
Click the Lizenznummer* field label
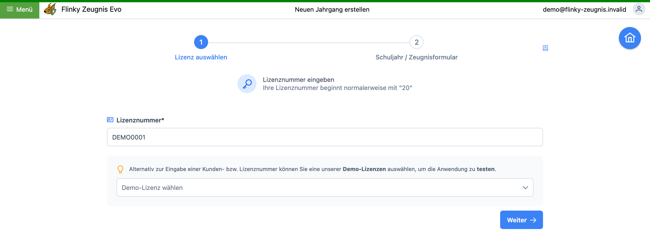coord(140,120)
